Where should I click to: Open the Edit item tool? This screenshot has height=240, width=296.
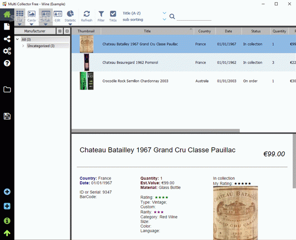point(58,16)
